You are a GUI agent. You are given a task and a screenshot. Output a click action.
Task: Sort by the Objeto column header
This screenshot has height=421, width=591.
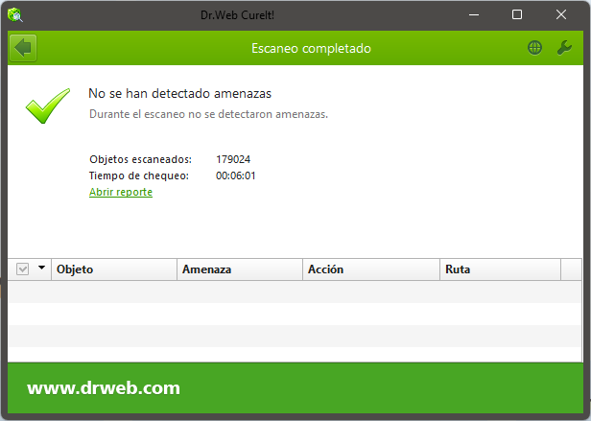coord(114,269)
